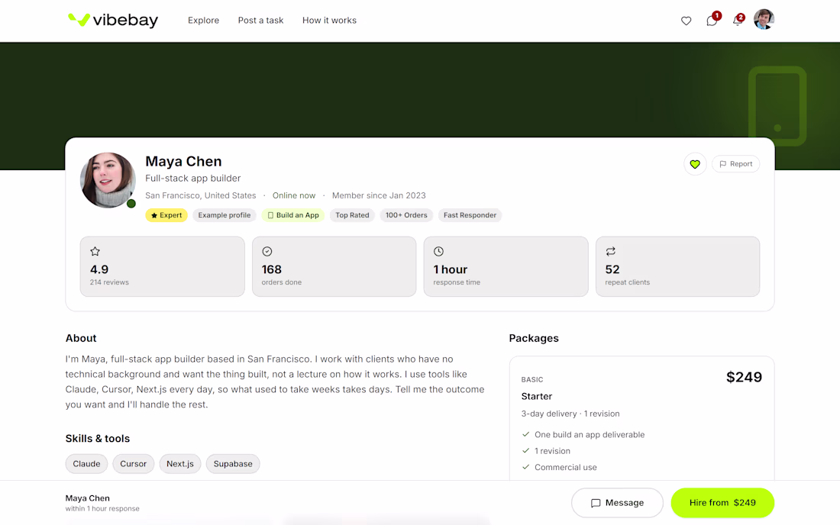Image resolution: width=840 pixels, height=525 pixels.
Task: Open the notifications bell
Action: (738, 21)
